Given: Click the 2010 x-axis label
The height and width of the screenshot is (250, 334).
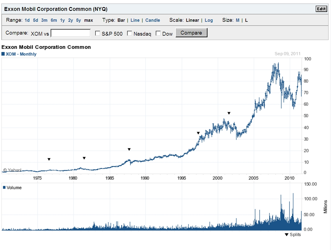Looking at the screenshot, I should (x=290, y=178).
